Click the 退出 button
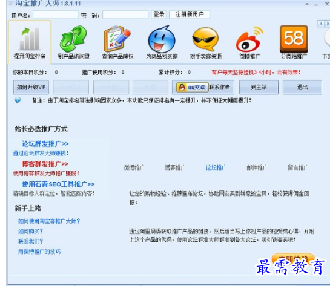Viewport: 330px width, 286px height. (302, 87)
